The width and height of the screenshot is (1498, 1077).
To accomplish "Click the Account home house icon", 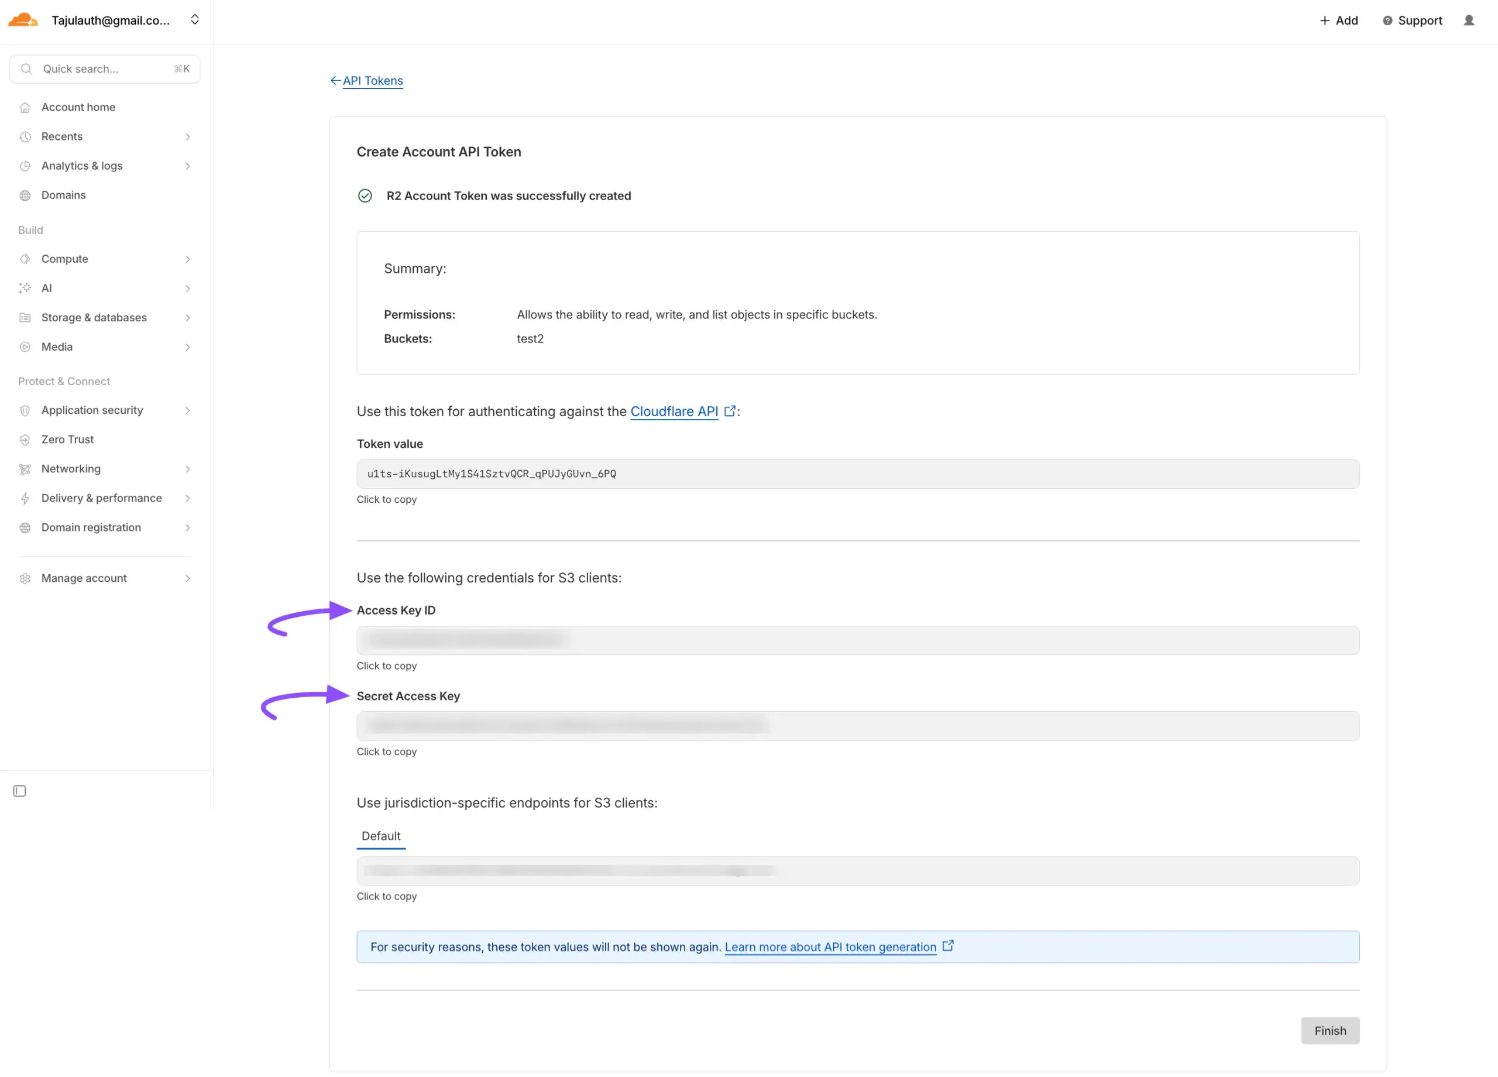I will pos(25,108).
